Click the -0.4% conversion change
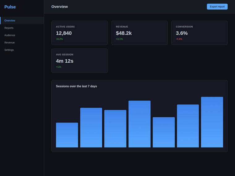Image resolution: width=235 pixels, height=176 pixels. click(x=179, y=39)
